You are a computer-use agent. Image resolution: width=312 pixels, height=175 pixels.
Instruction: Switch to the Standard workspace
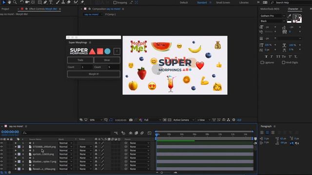pos(202,2)
